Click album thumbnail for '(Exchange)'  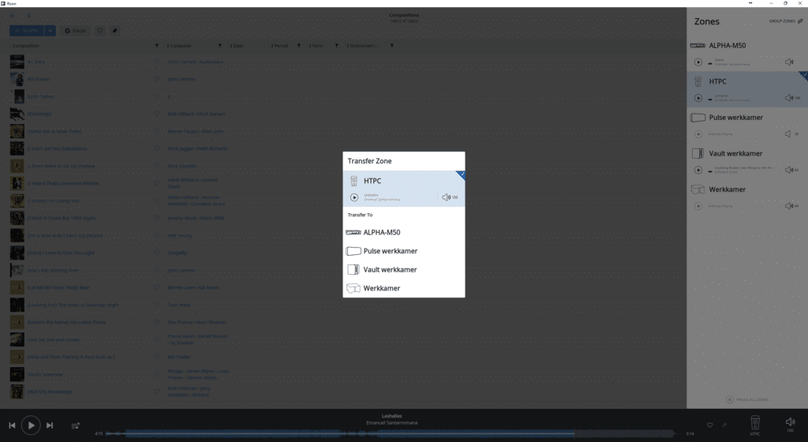(x=17, y=114)
